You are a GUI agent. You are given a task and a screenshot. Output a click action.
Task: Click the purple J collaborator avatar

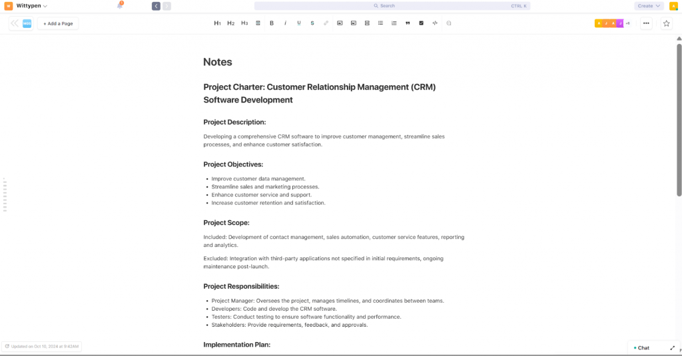[x=620, y=23]
